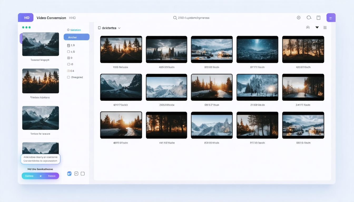Screen dimensions: 354x202
Task: Enable the 'Diregzied' checkbox
Action: click(68, 77)
